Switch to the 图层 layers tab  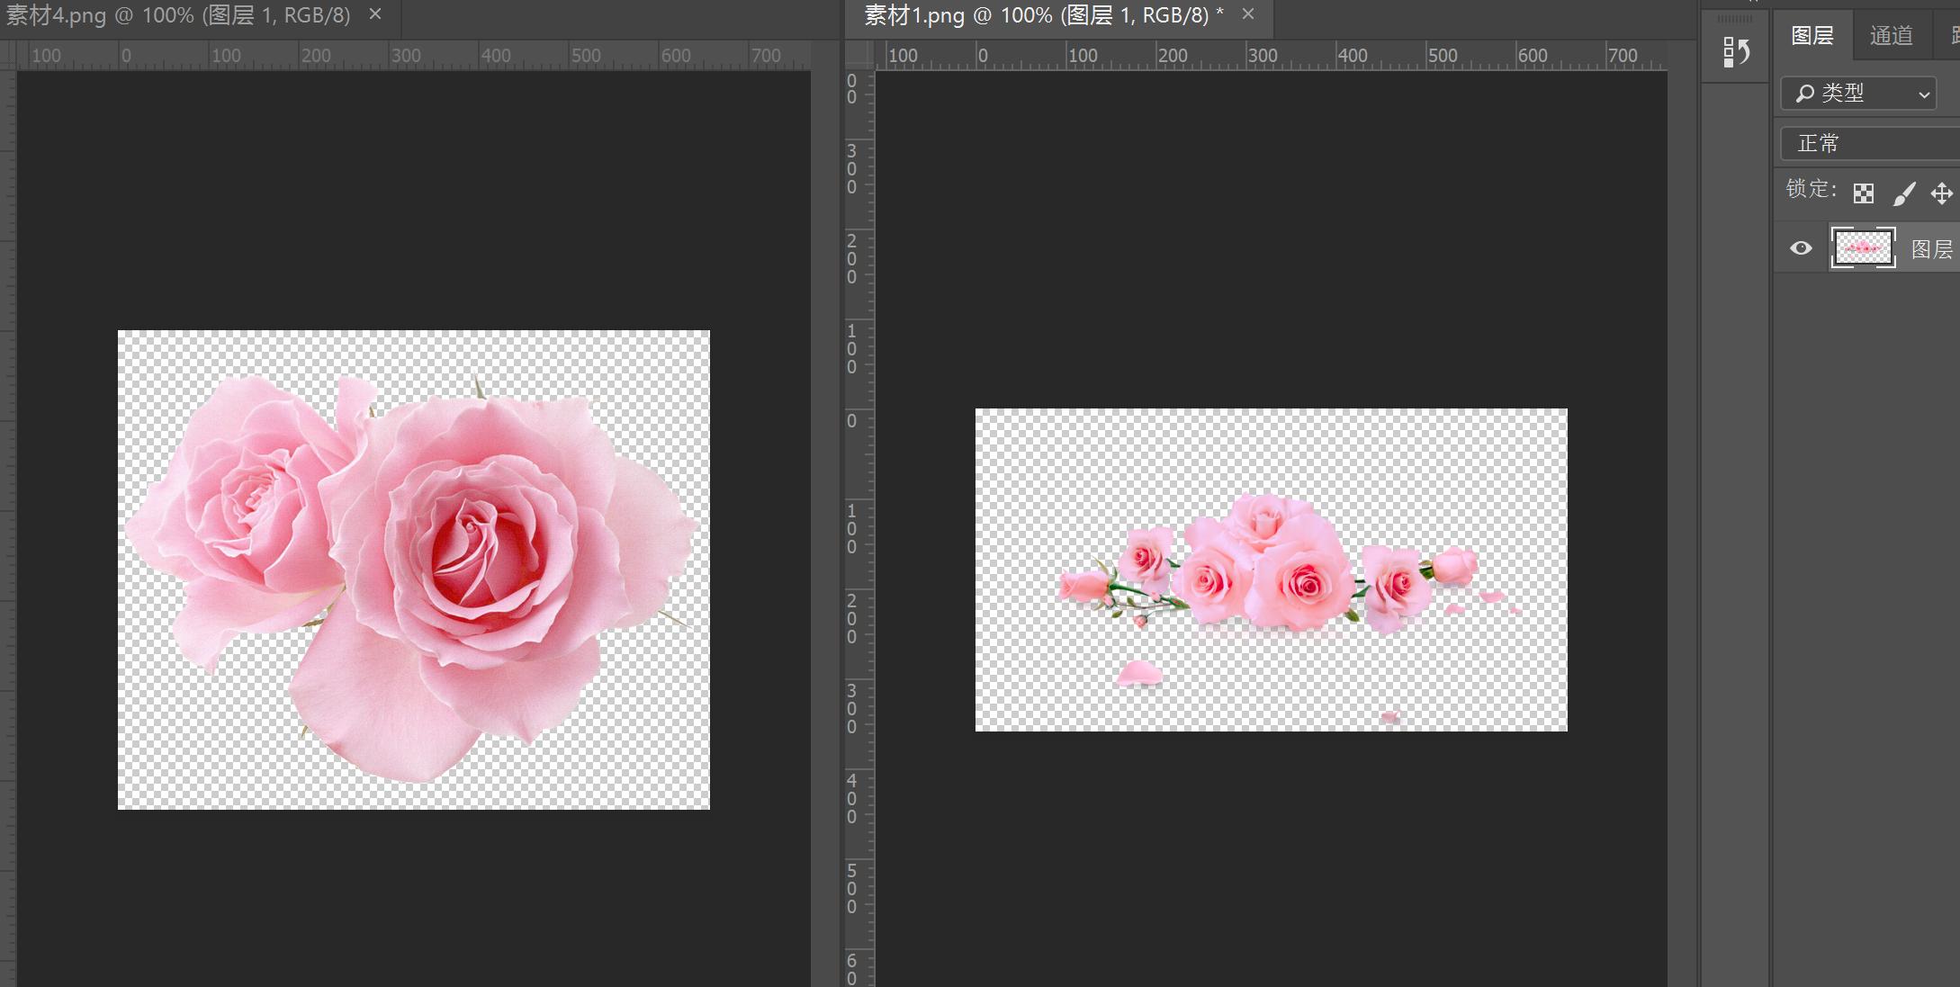(1812, 36)
